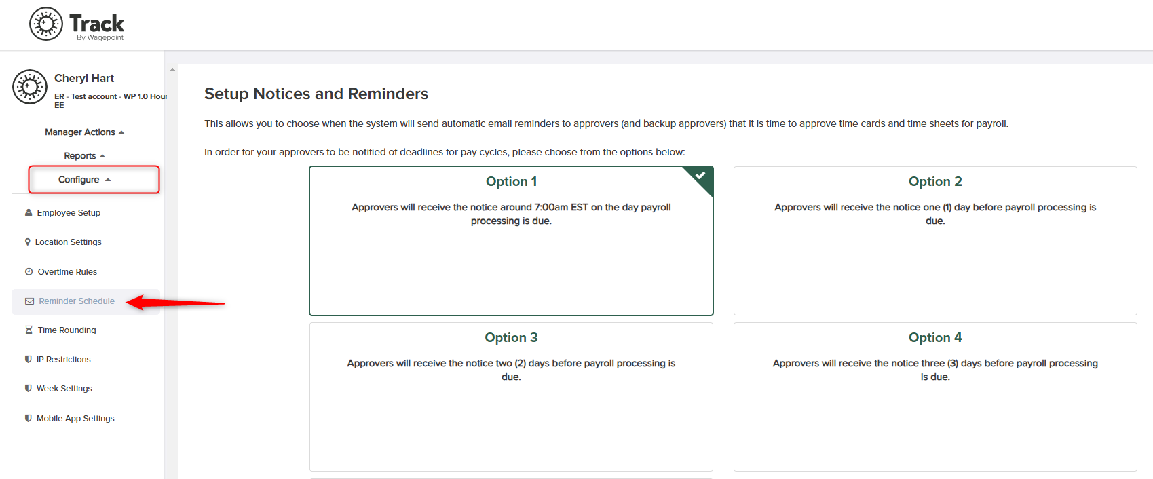Collapse the Reports section arrow
The image size is (1153, 479).
click(x=102, y=156)
